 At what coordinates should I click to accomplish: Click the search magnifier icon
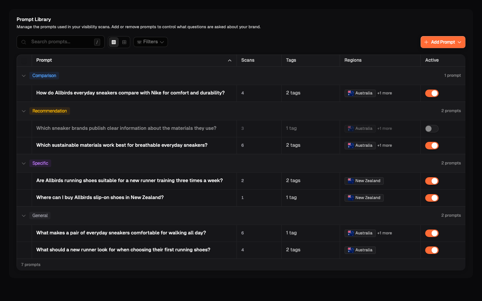(24, 42)
